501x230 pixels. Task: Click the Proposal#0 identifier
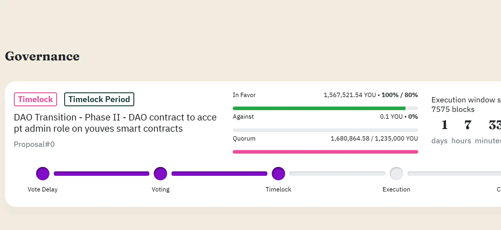pos(34,144)
